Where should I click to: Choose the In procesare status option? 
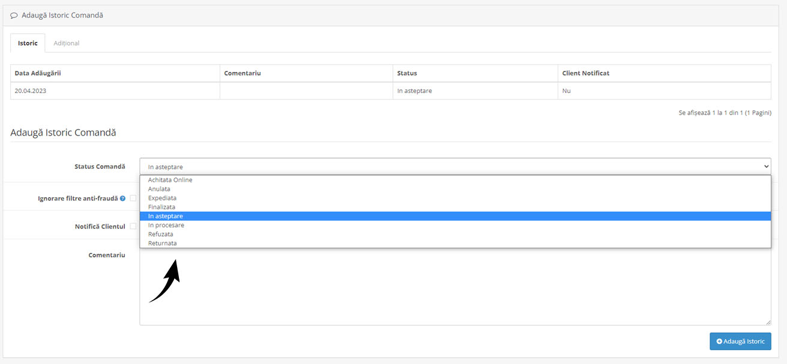pos(455,225)
